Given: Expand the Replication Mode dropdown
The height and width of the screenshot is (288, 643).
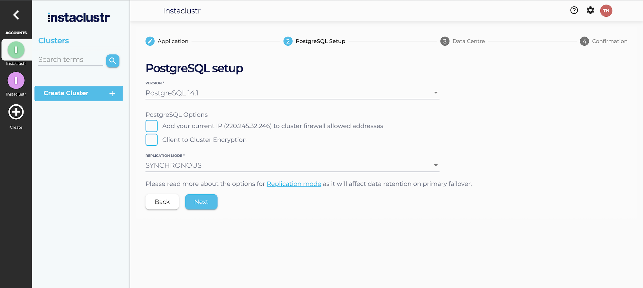Looking at the screenshot, I should pos(292,165).
